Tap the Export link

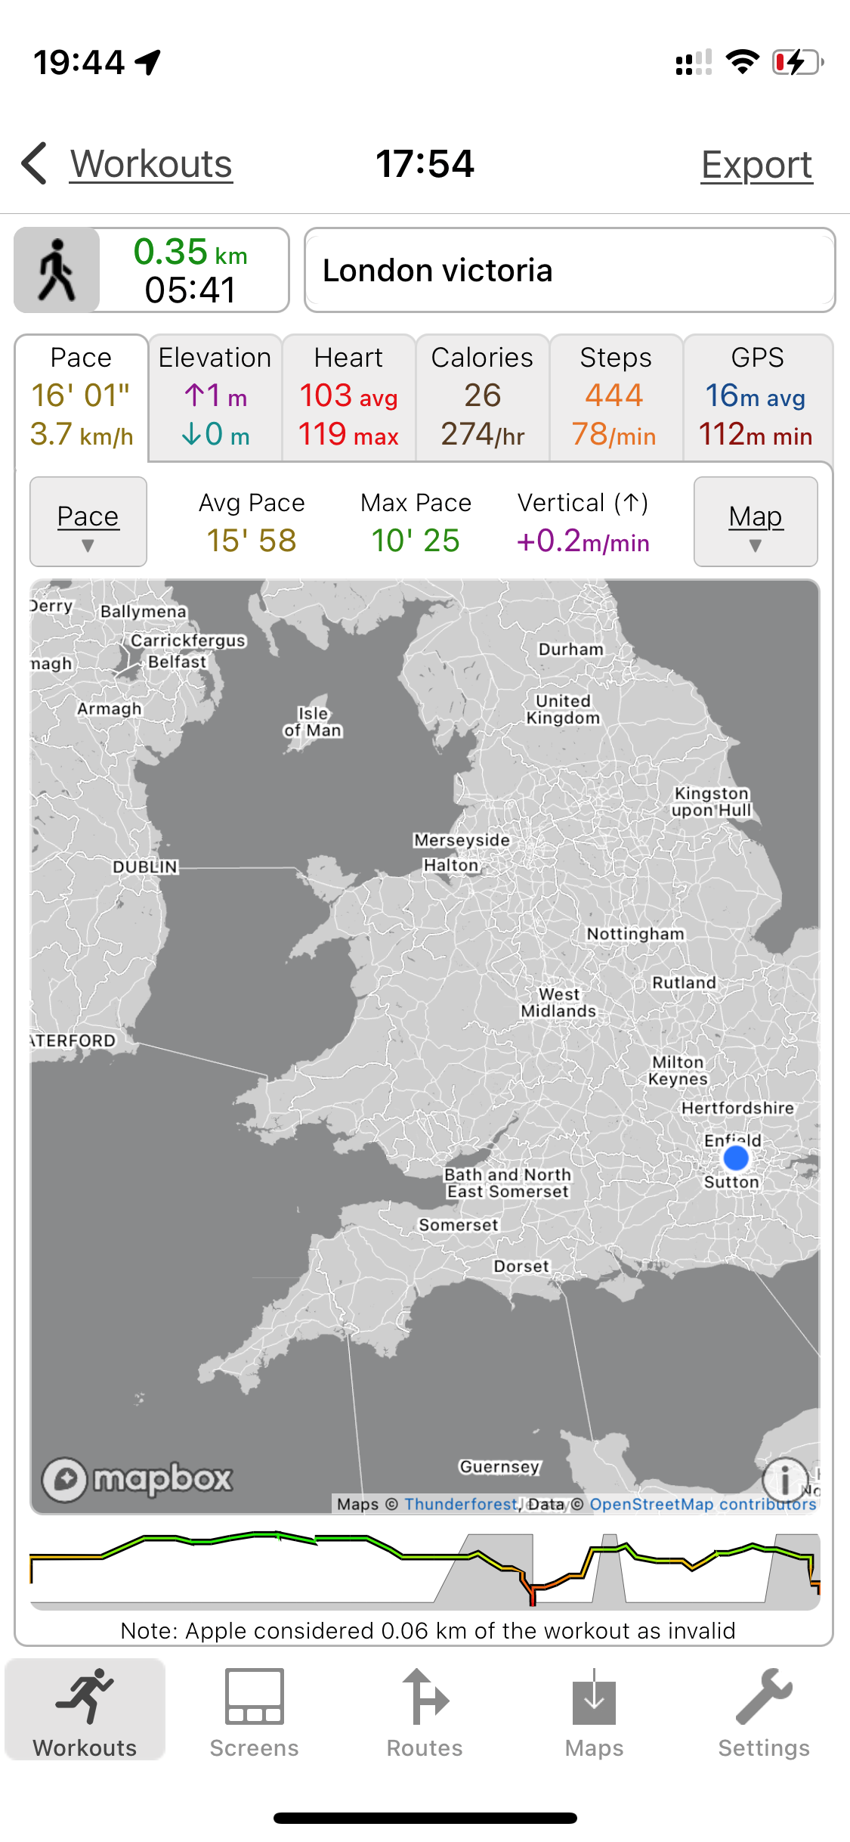tap(756, 165)
